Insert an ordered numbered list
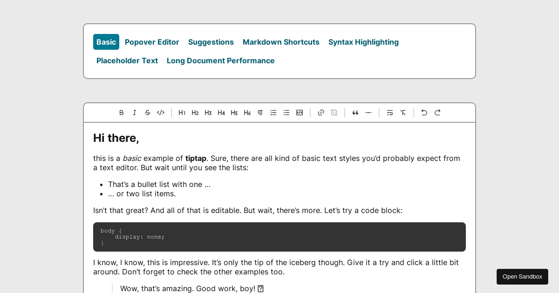The height and width of the screenshot is (293, 559). [x=273, y=113]
